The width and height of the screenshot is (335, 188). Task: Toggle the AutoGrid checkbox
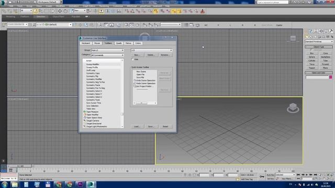(x=311, y=50)
